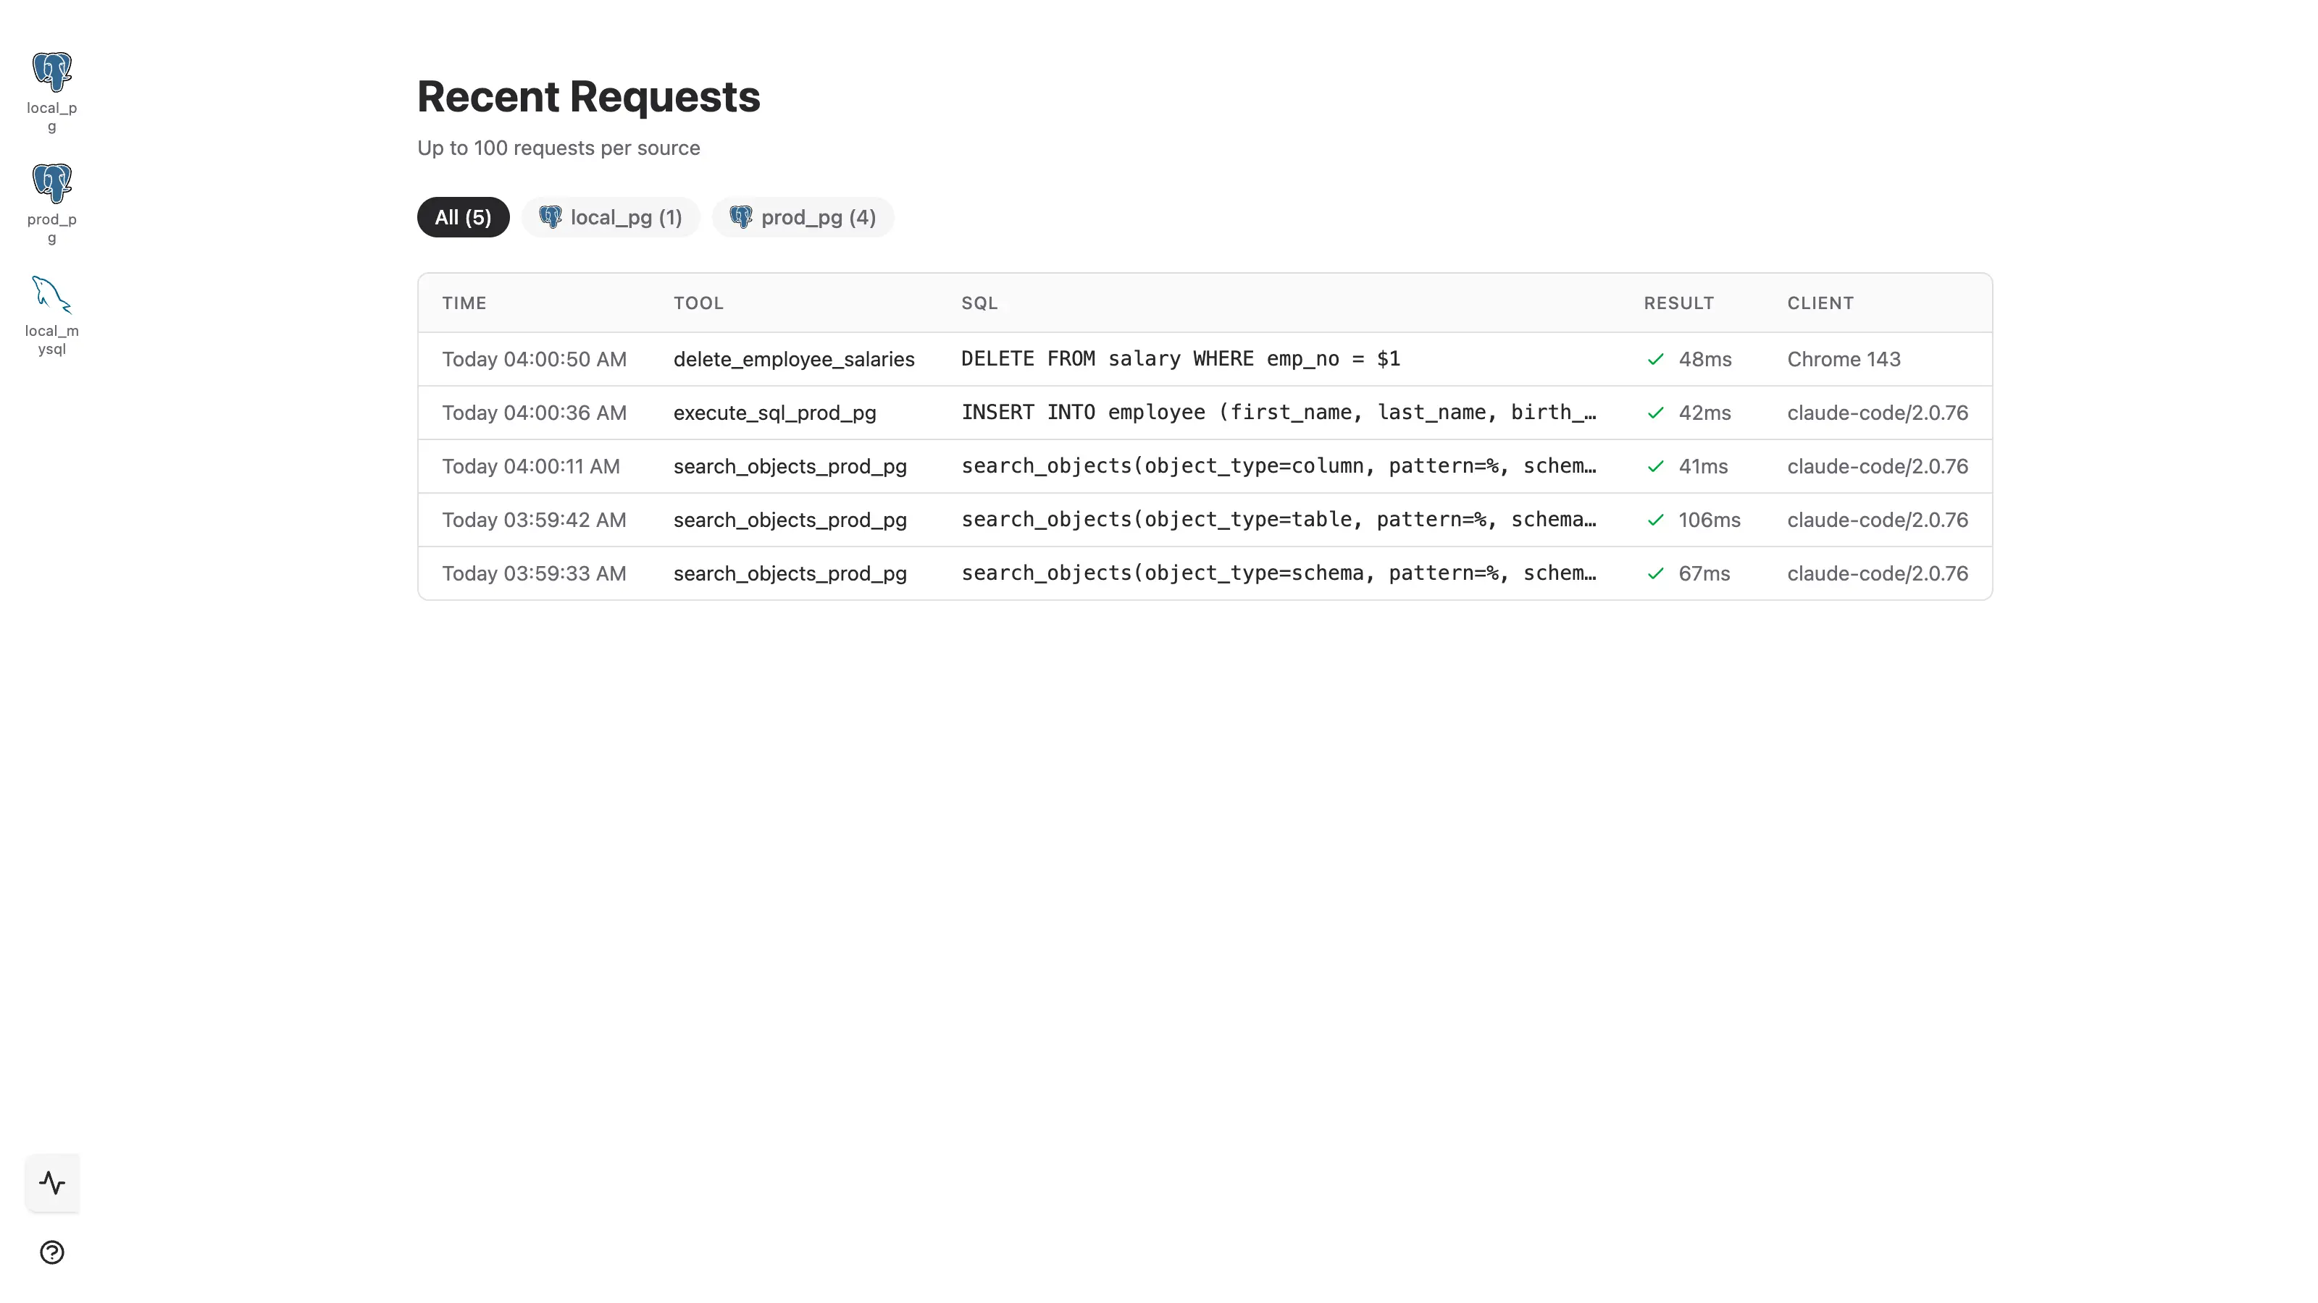
Task: Click the RESULT column header
Action: (1678, 303)
